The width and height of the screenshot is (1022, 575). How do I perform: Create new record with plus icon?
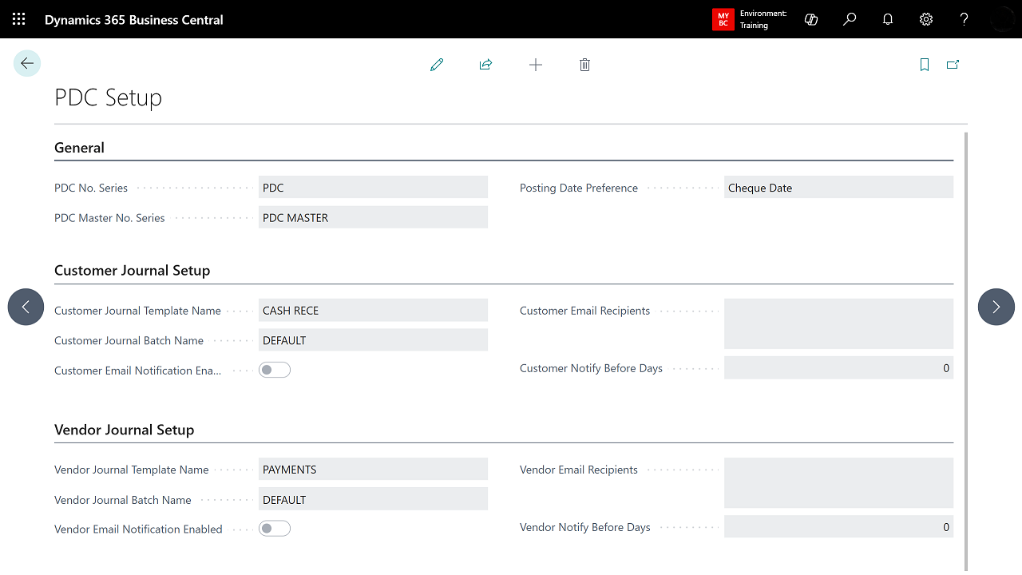pyautogui.click(x=536, y=65)
